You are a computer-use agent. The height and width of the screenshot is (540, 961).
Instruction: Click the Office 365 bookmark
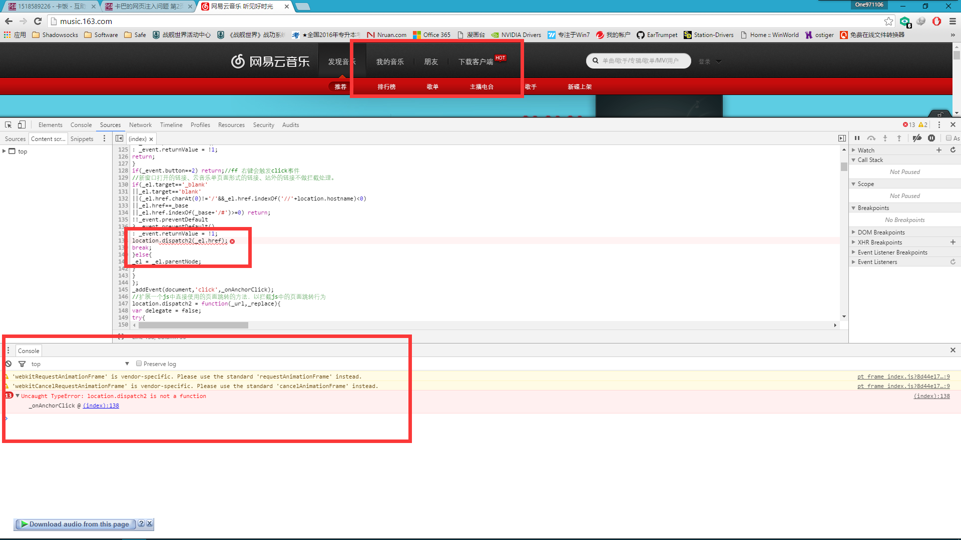coord(431,35)
